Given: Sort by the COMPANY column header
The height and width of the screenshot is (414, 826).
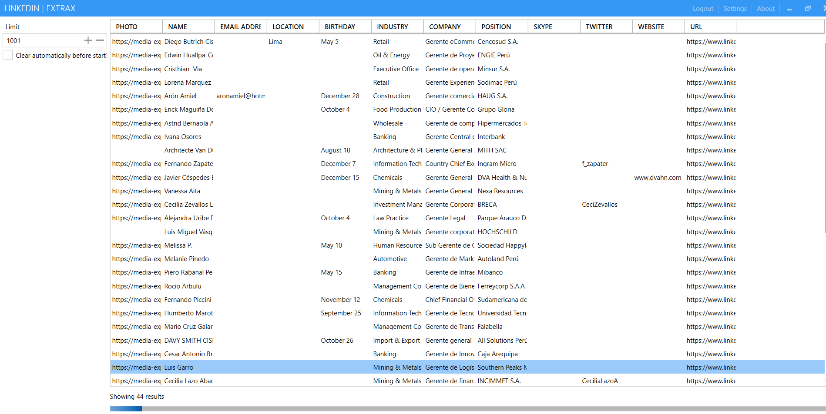Looking at the screenshot, I should pos(450,26).
